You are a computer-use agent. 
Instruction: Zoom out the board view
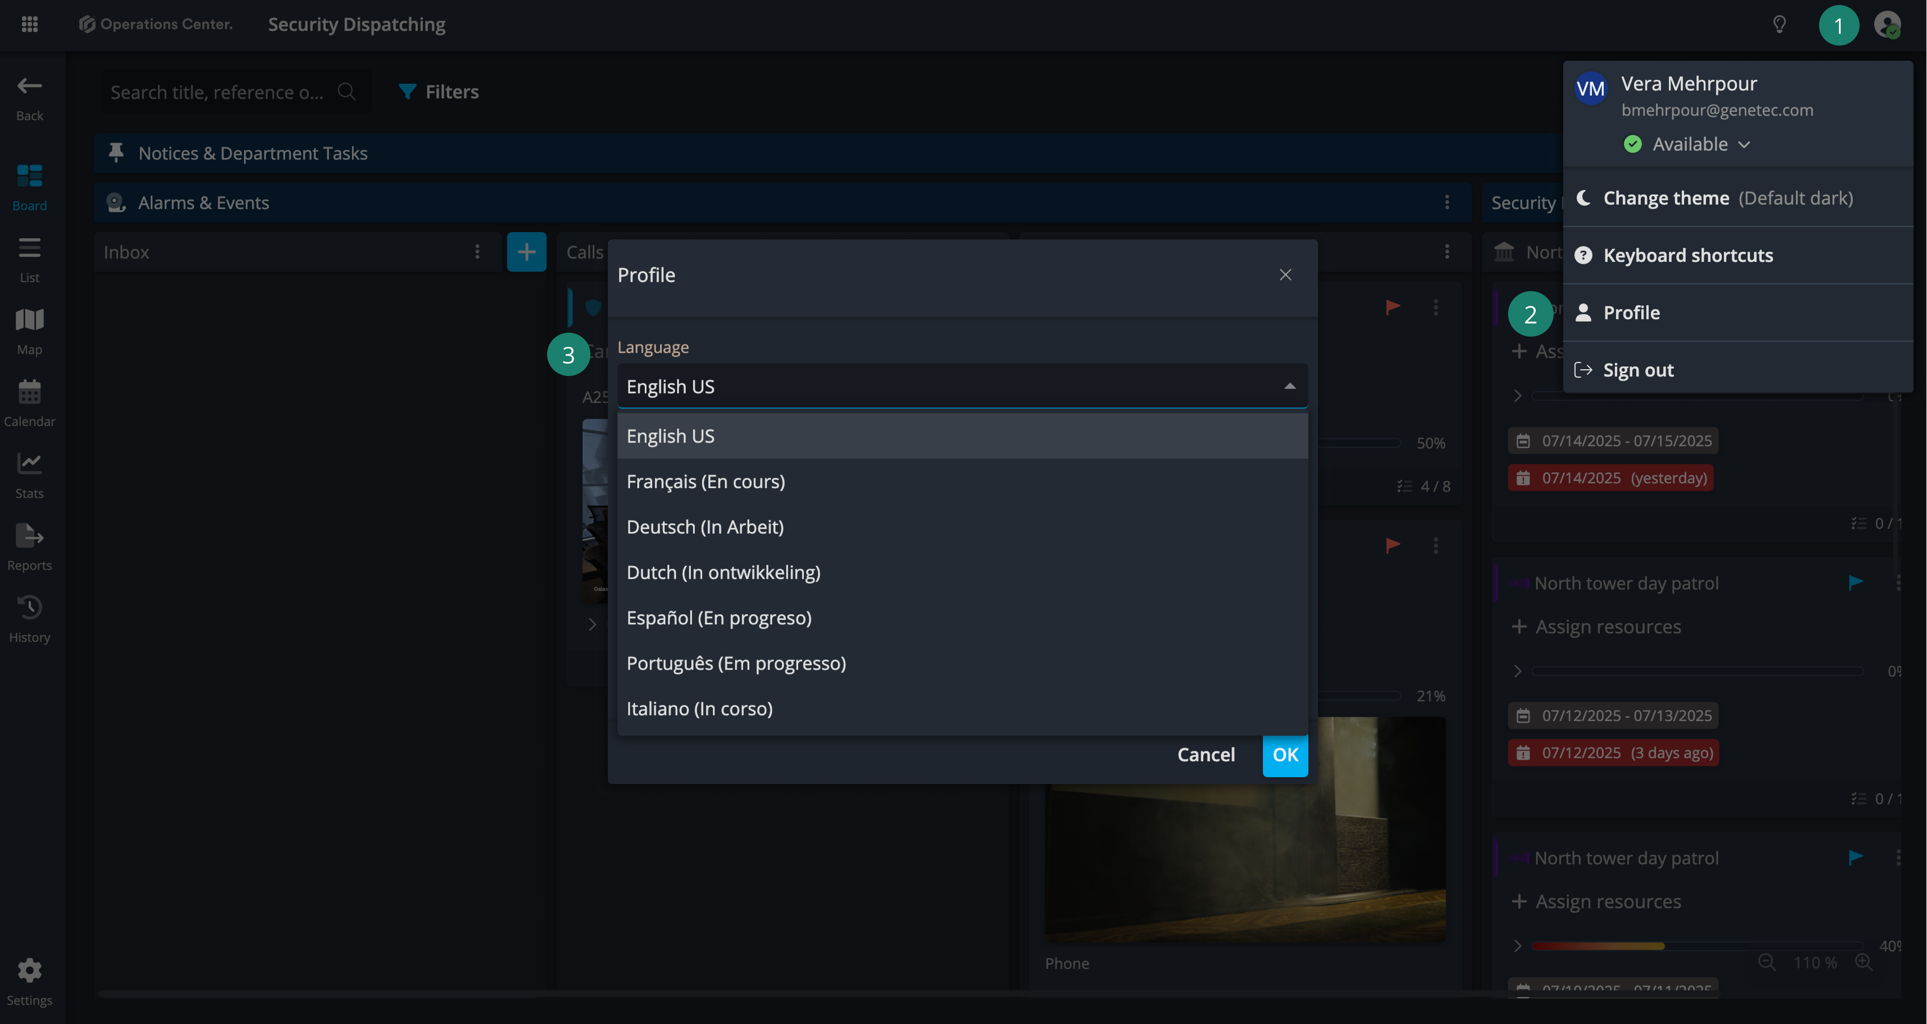tap(1767, 963)
